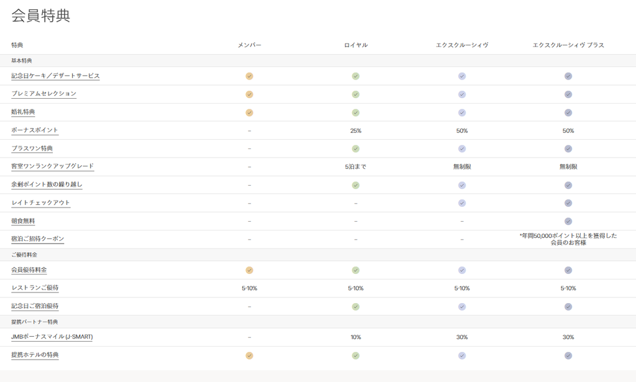Click the ロイヤル column header
This screenshot has width=636, height=382.
click(356, 45)
